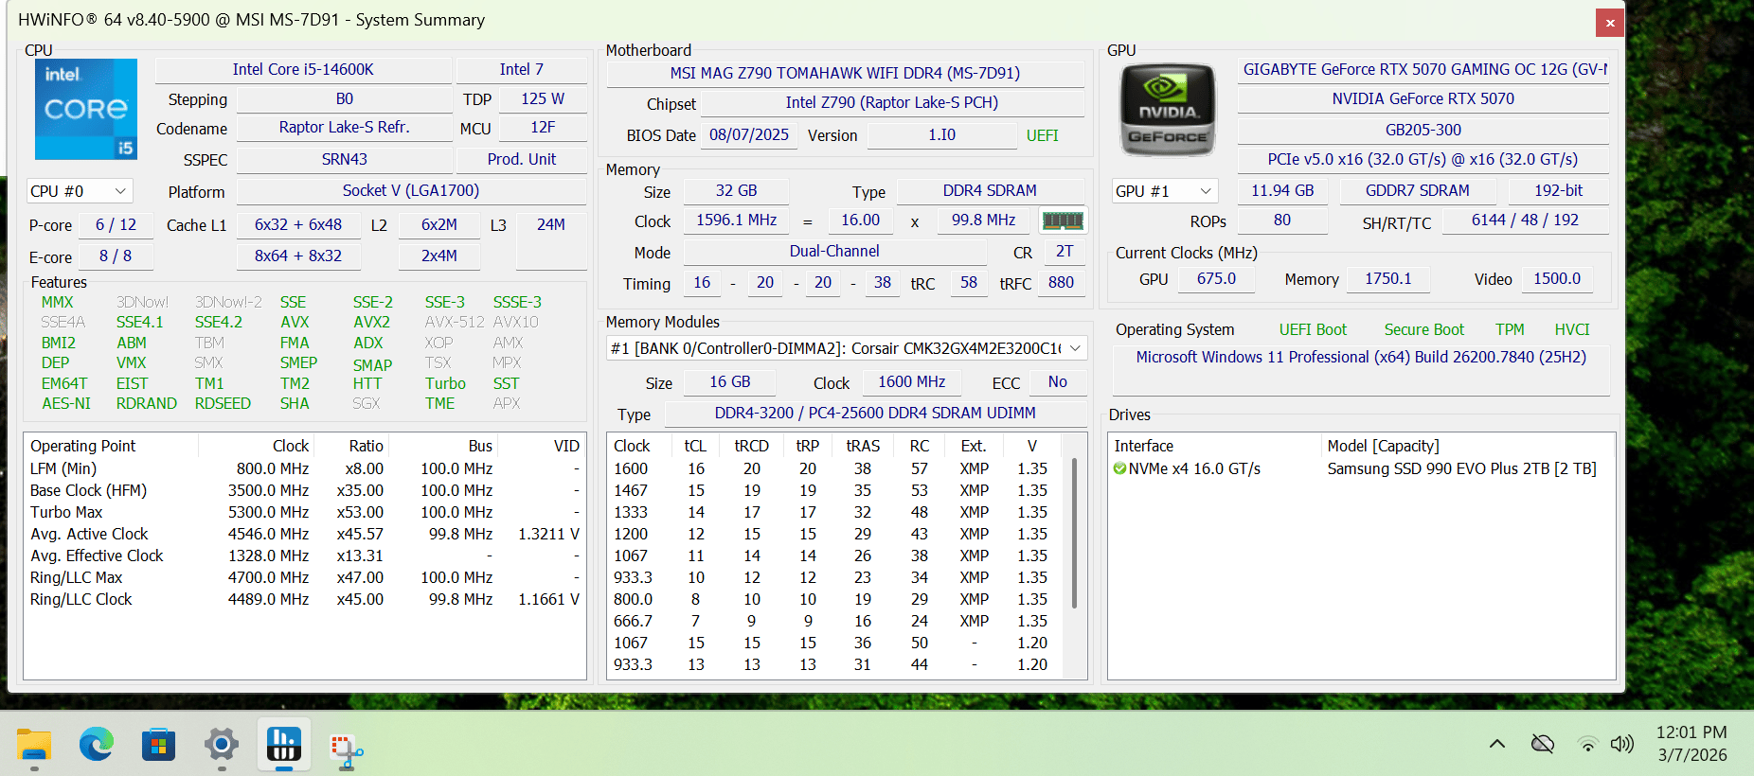Screen dimensions: 1754x776
Task: Click the MSI MAG Z790 TOMAHAWK motherboard name
Action: click(x=845, y=74)
